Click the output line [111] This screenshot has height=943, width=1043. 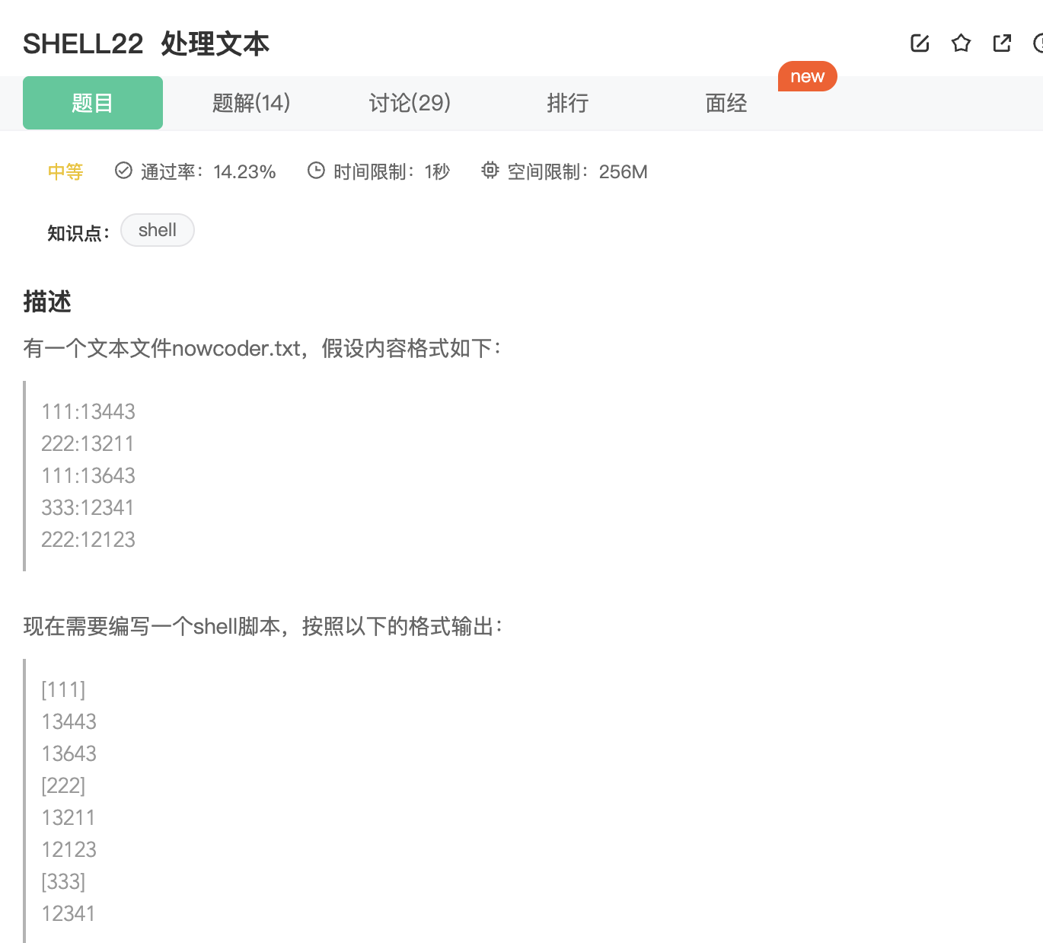63,689
